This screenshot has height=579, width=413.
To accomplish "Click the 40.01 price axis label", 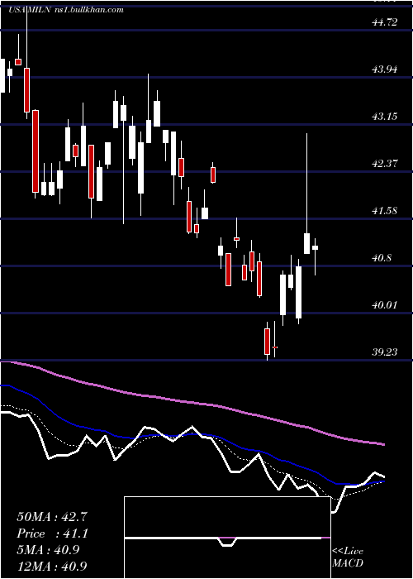I will click(x=385, y=305).
